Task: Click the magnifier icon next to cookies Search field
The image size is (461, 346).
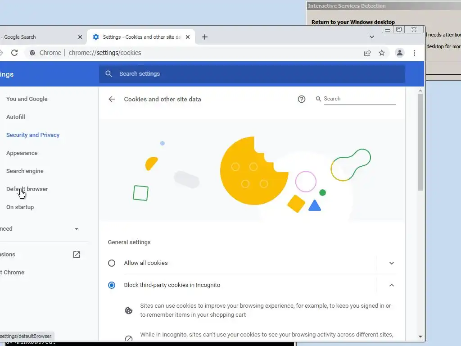Action: coord(318,99)
